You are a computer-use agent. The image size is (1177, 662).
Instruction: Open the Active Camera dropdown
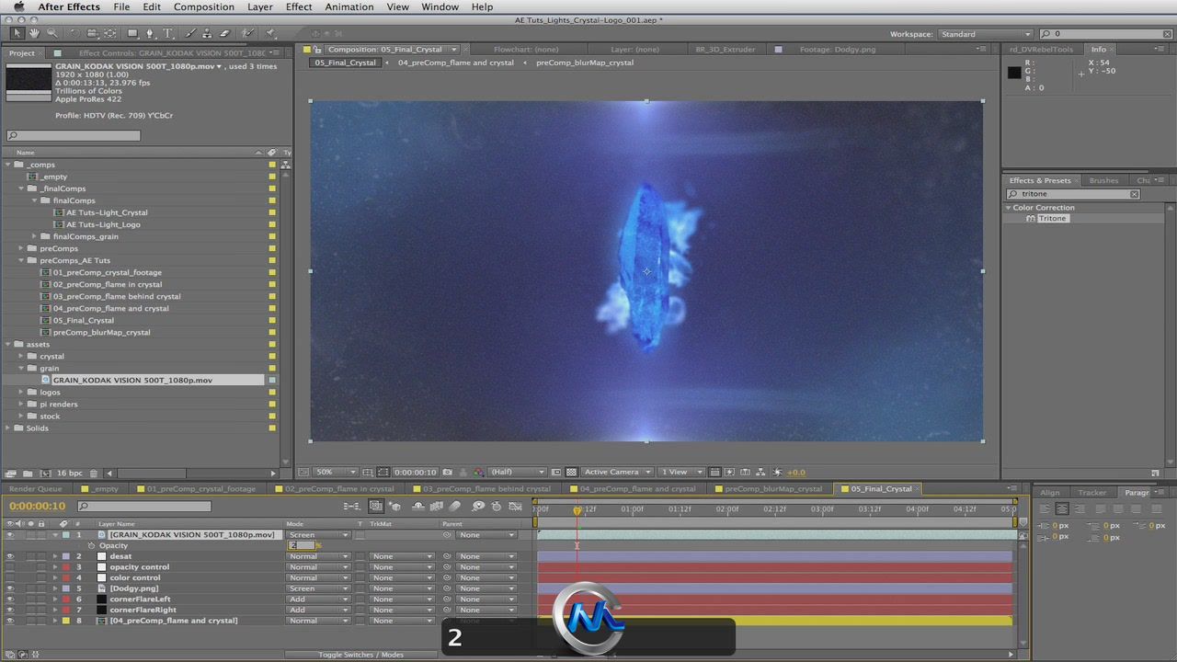(617, 472)
